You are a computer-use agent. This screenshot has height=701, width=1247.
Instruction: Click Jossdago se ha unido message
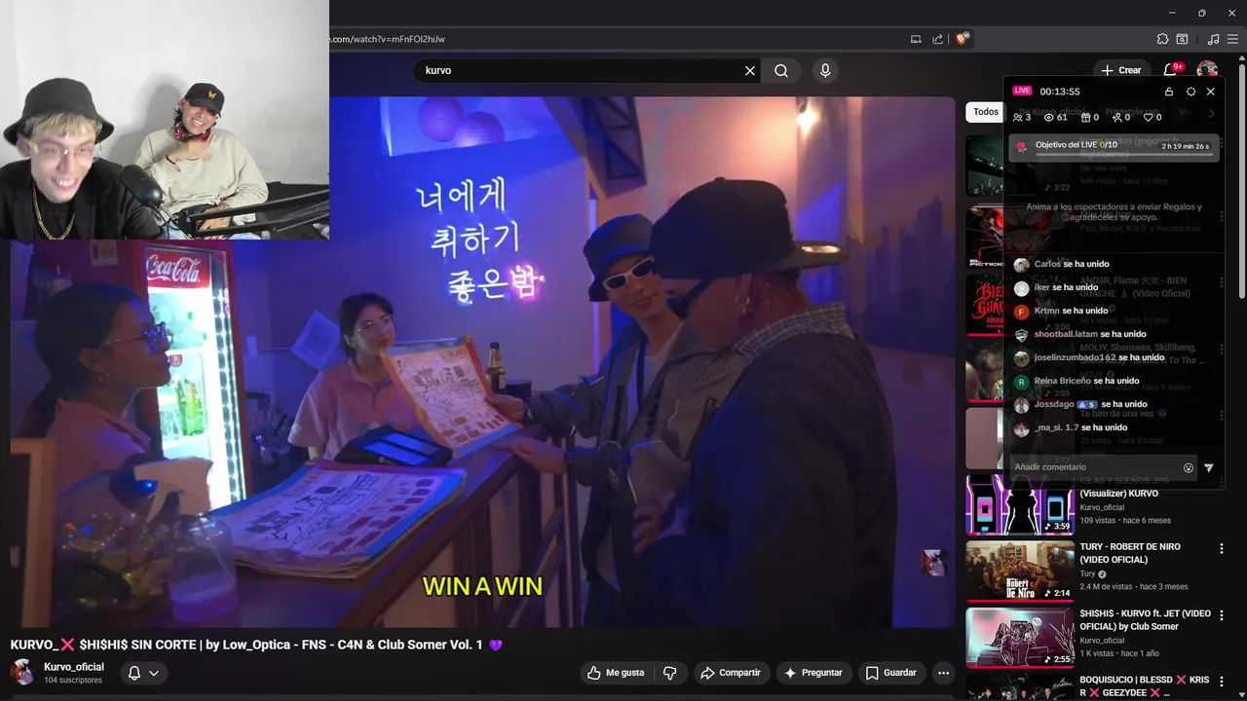1090,404
